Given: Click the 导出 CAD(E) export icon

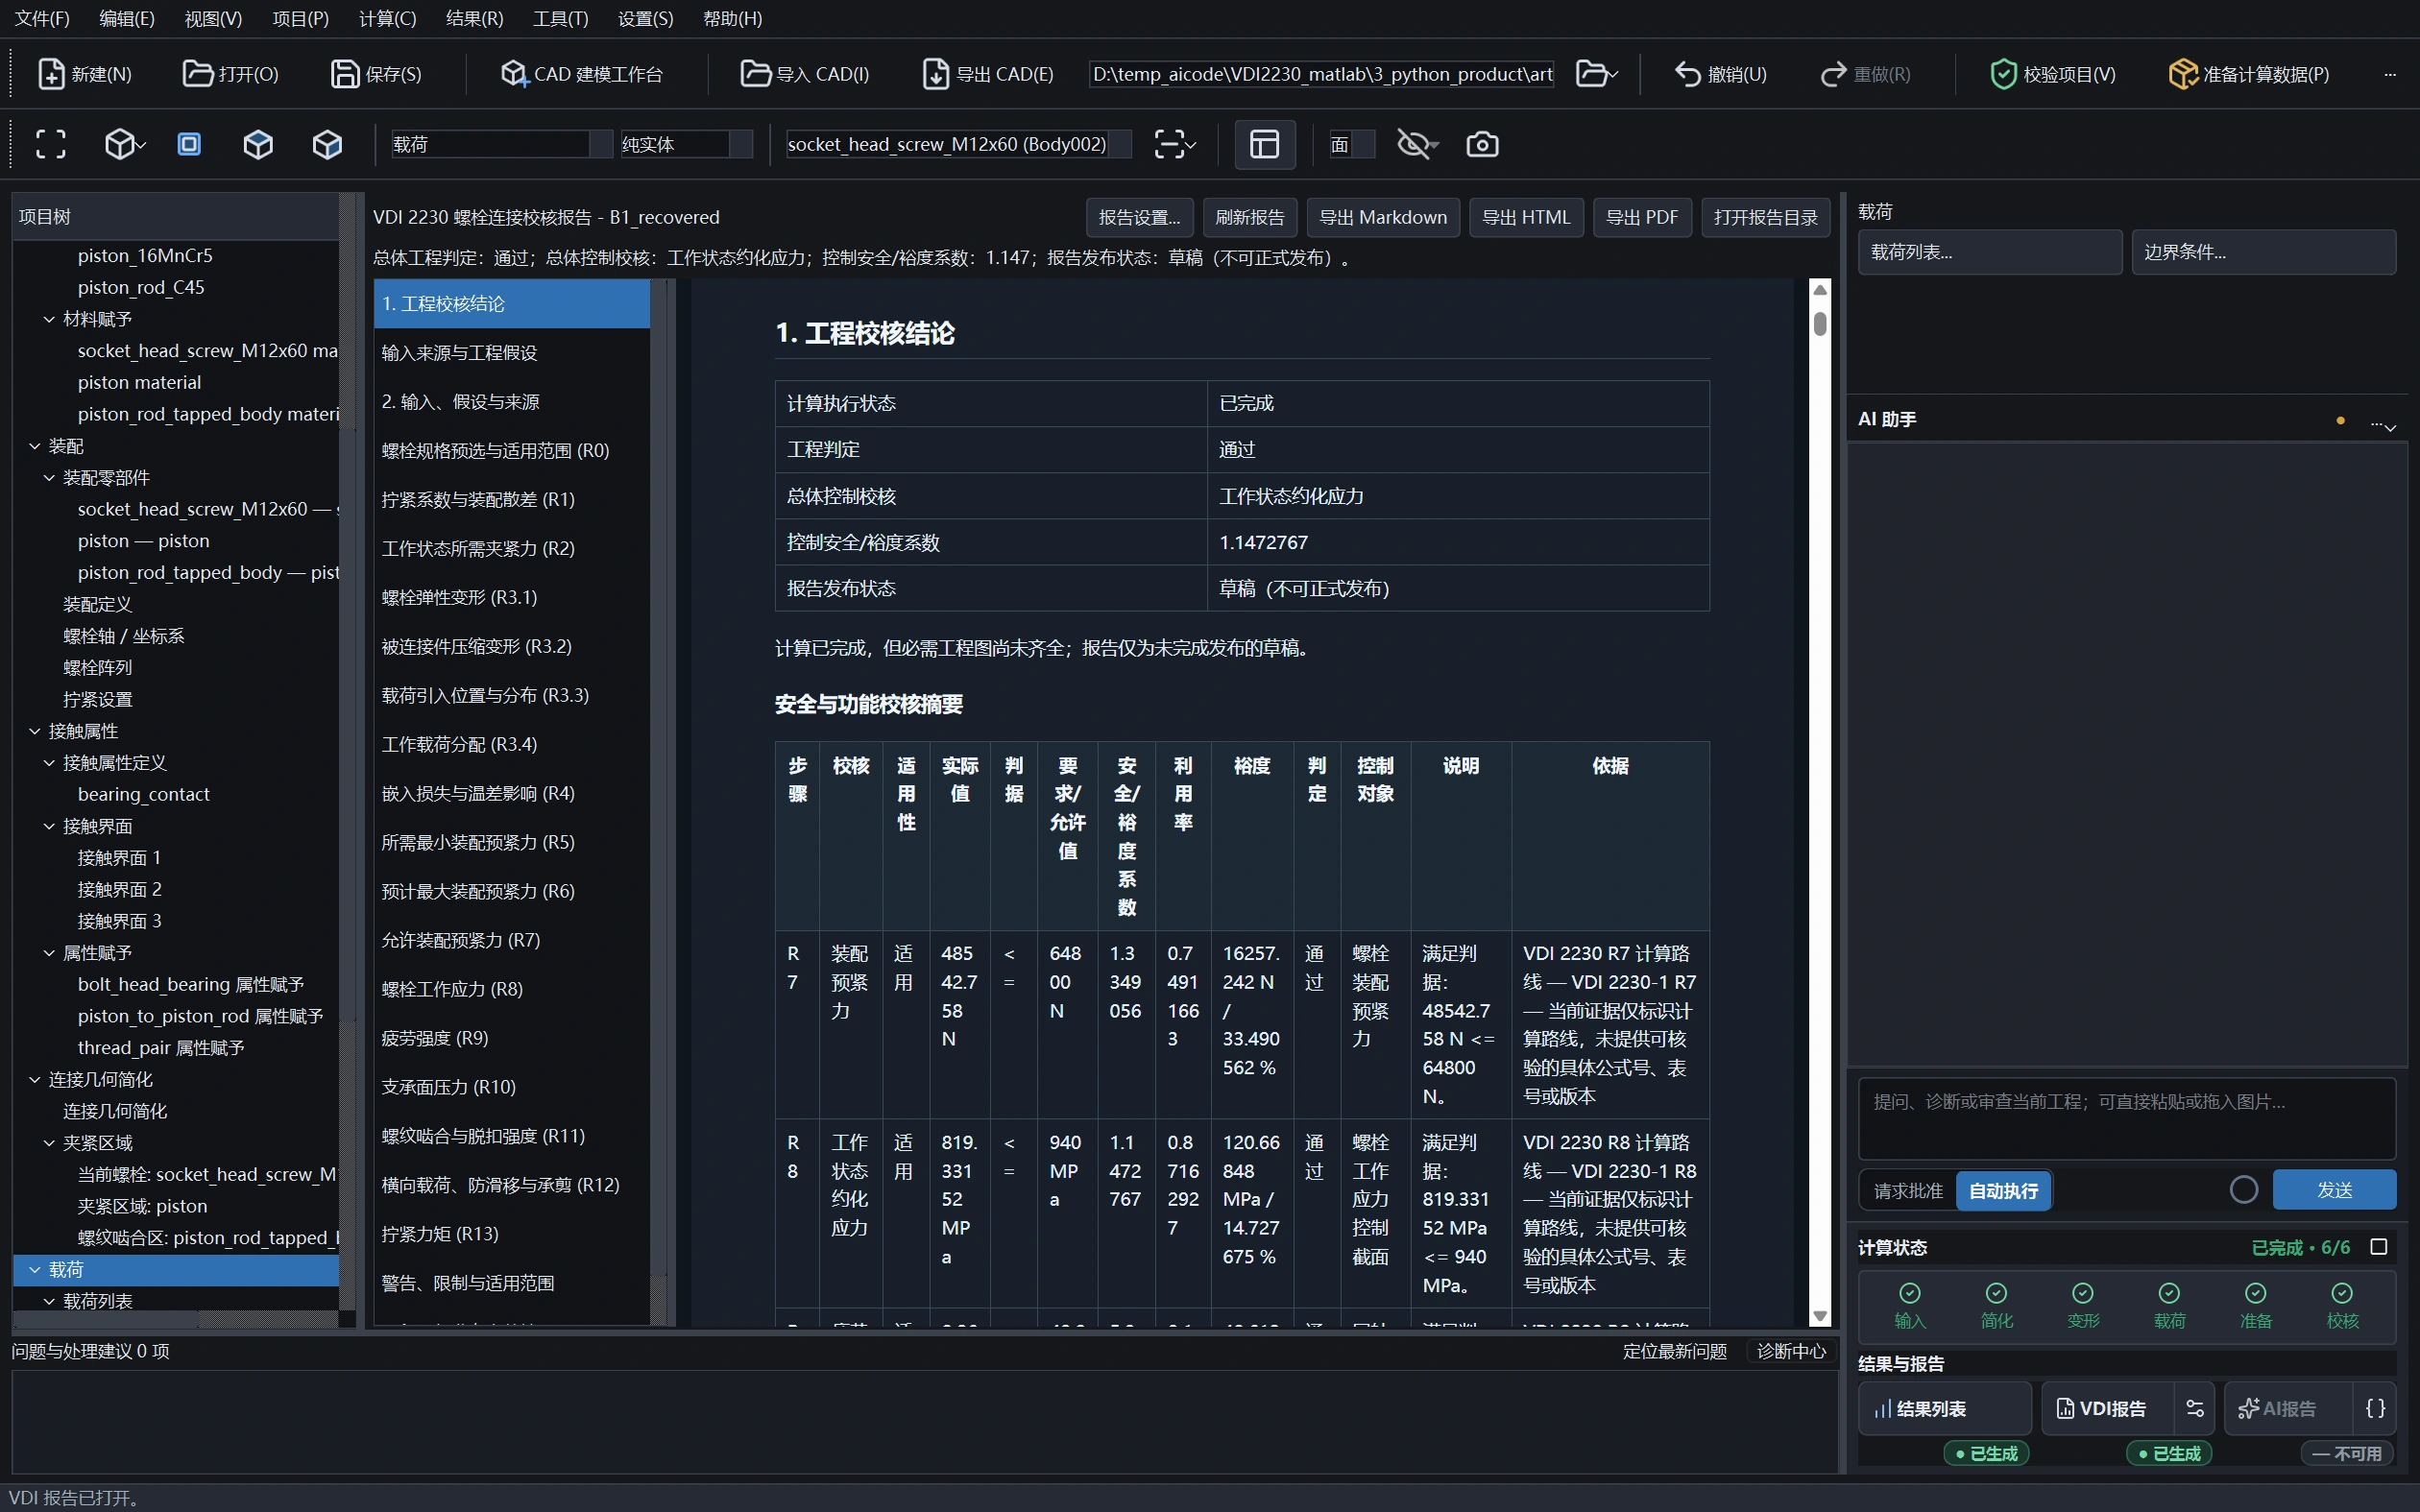Looking at the screenshot, I should (935, 74).
